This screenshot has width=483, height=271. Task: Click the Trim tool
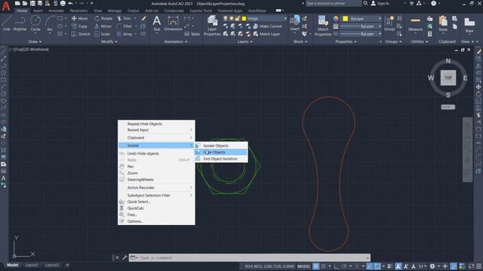(124, 18)
